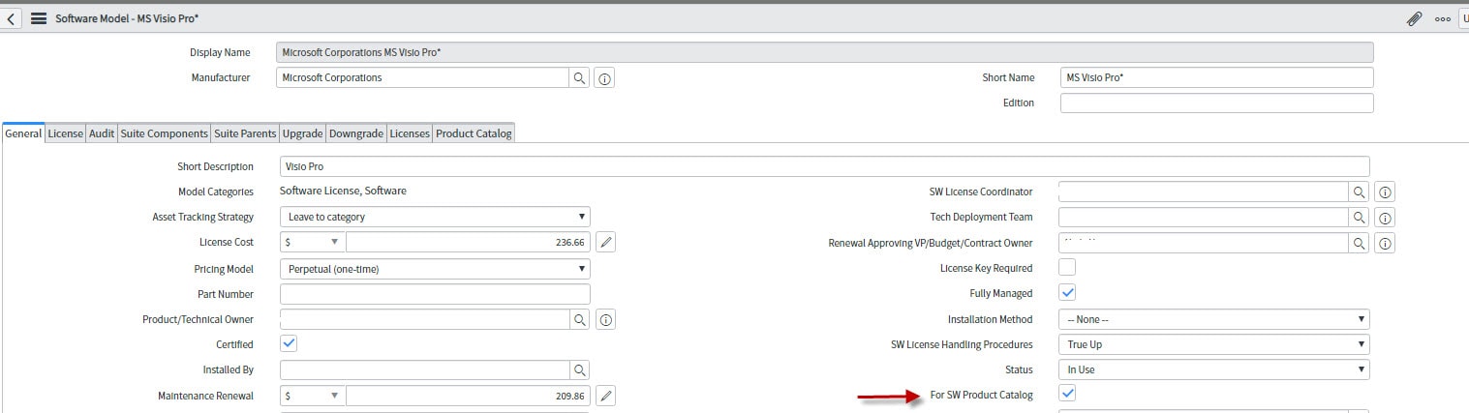Open the Licenses tab

[410, 133]
